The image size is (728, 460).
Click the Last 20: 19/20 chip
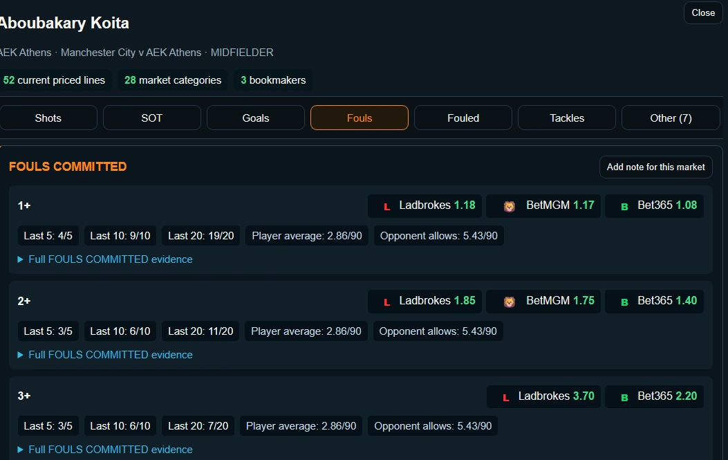point(201,236)
